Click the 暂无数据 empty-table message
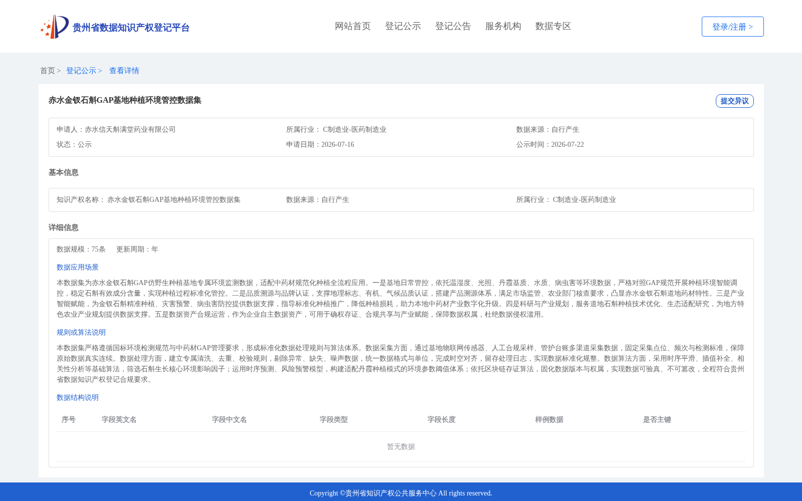Image resolution: width=802 pixels, height=501 pixels. 401,446
